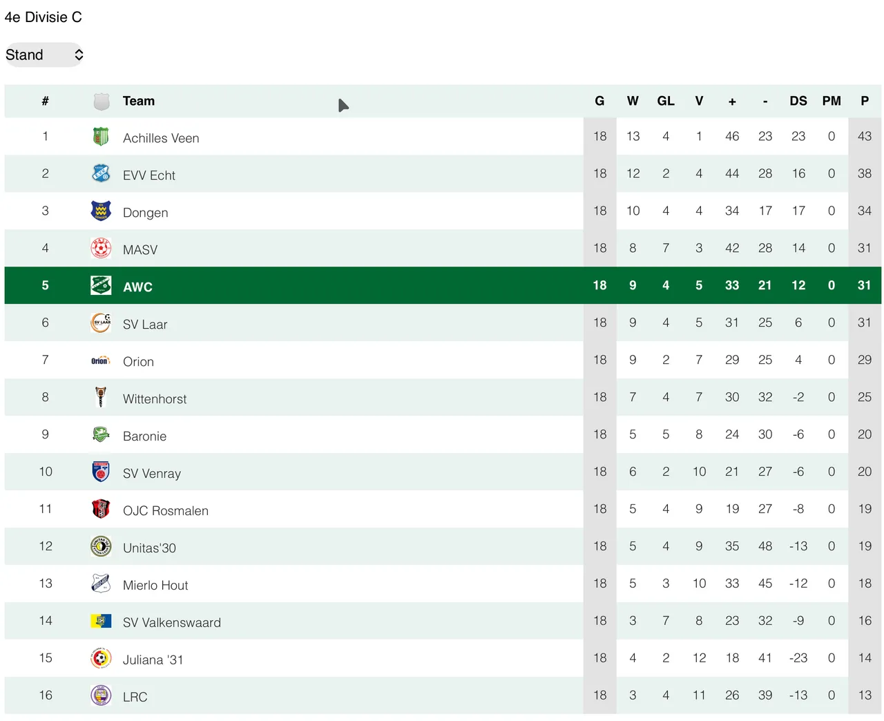Click the EVV Echt club crest
Viewport: 884px width, 721px height.
coord(101,174)
